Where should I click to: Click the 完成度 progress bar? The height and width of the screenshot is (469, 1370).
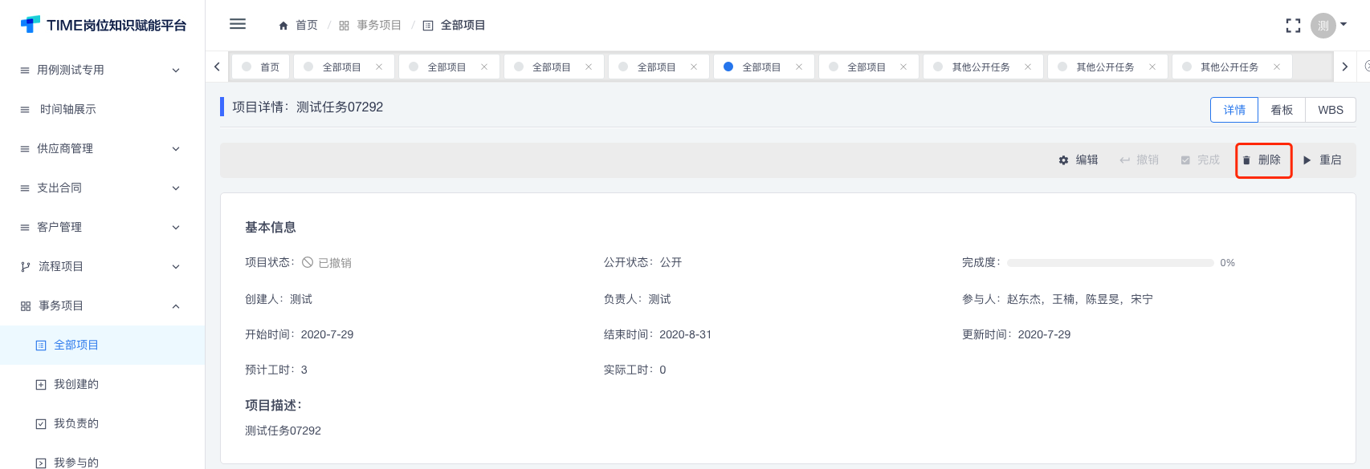tap(1111, 263)
